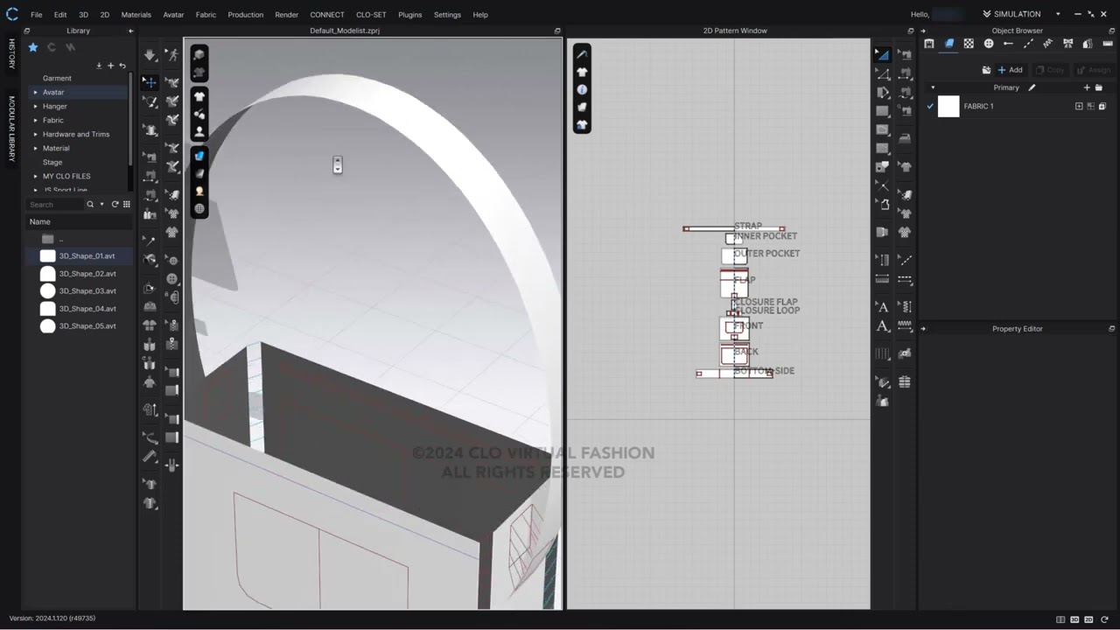Toggle avatar display icon in 3D window
This screenshot has width=1120, height=630.
pyautogui.click(x=199, y=132)
